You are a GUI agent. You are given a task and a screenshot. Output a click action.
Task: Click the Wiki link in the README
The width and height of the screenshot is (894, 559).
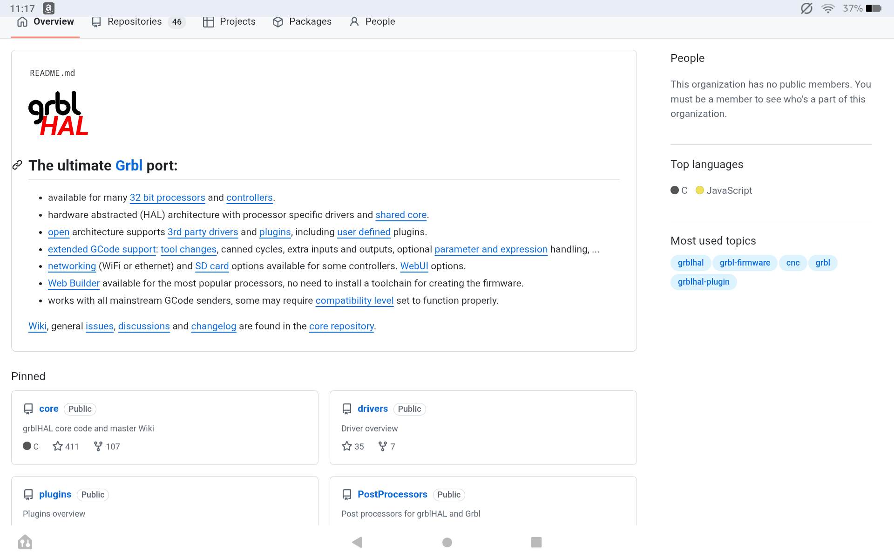click(x=37, y=326)
